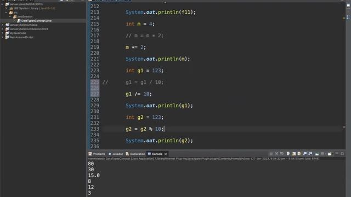Select the JavaSession package
Image resolution: width=351 pixels, height=197 pixels.
[x=25, y=16]
